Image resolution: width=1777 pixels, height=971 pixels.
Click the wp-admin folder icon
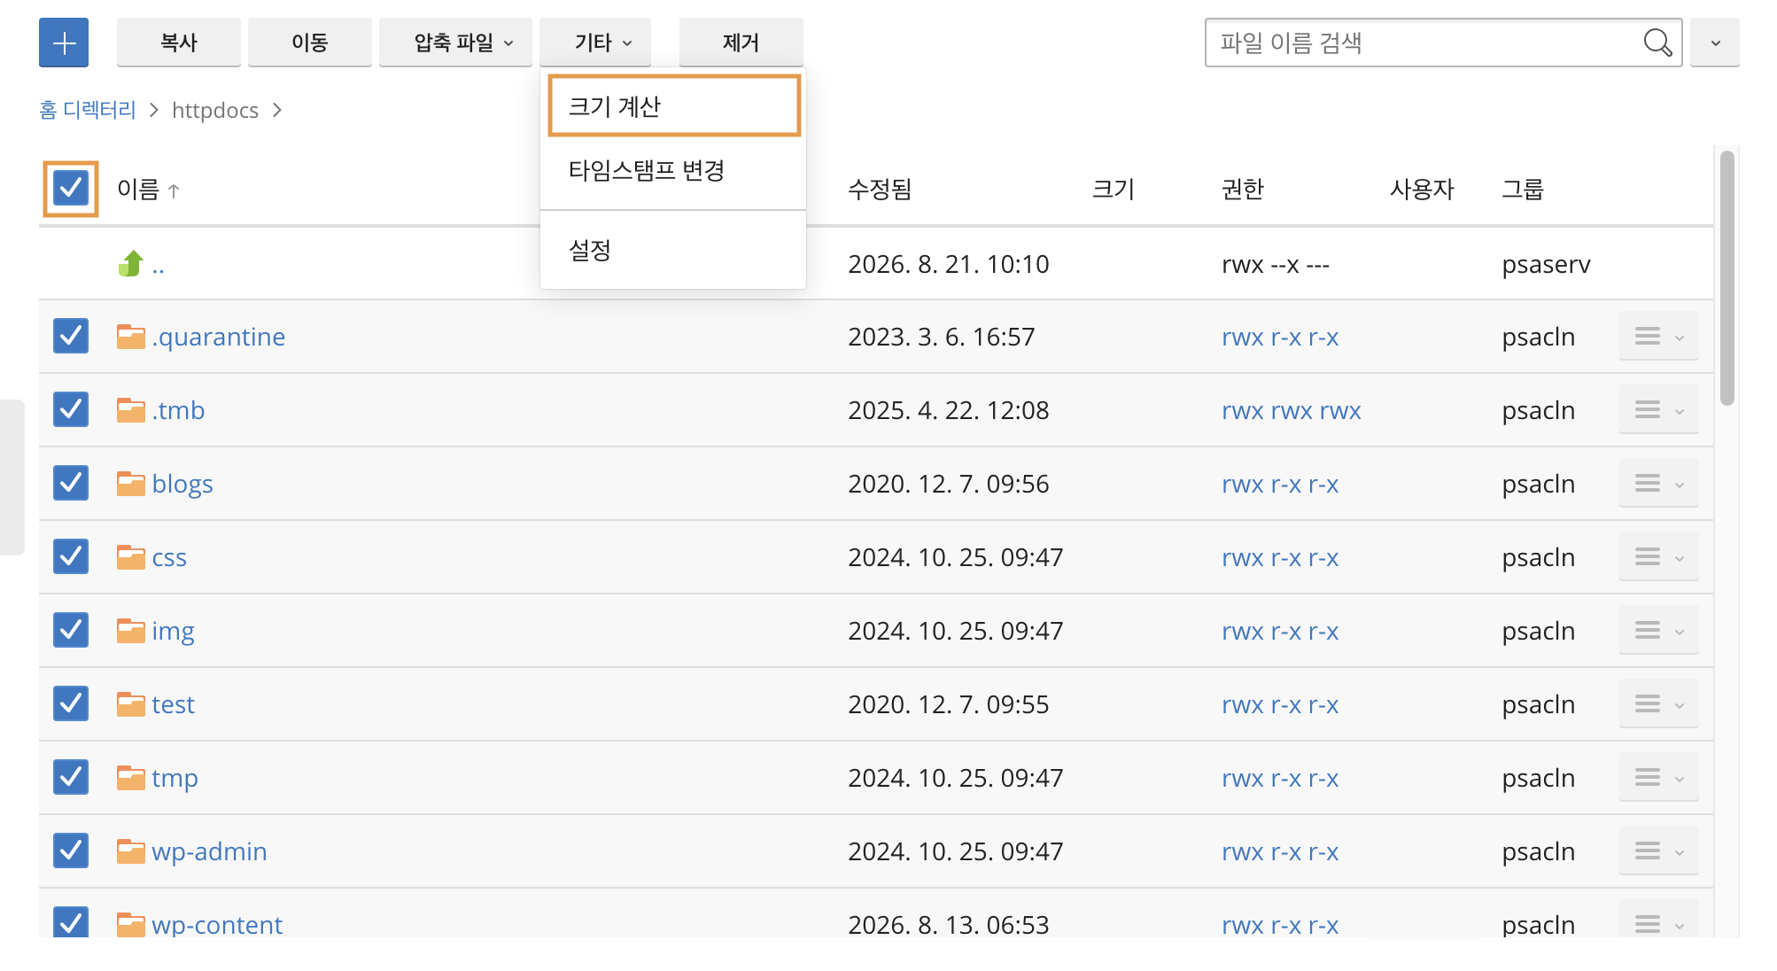click(x=131, y=851)
